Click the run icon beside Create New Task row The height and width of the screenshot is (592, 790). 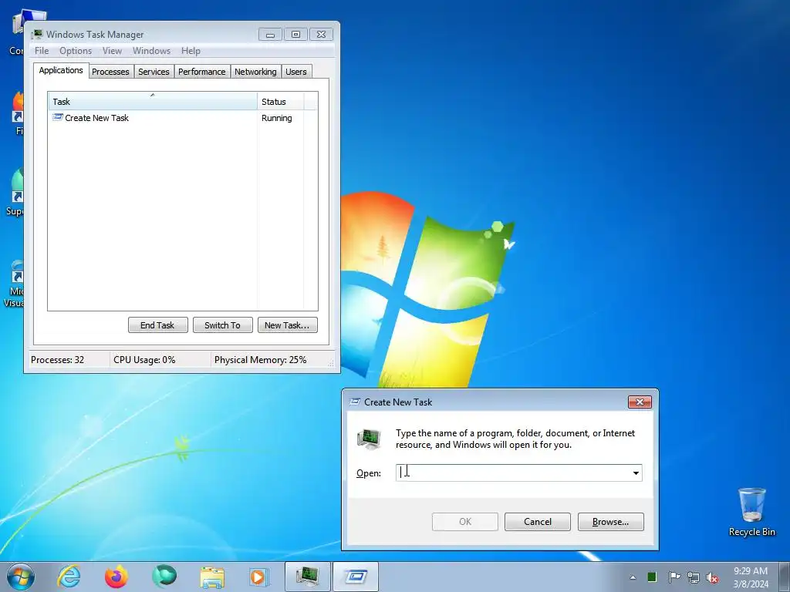[57, 117]
